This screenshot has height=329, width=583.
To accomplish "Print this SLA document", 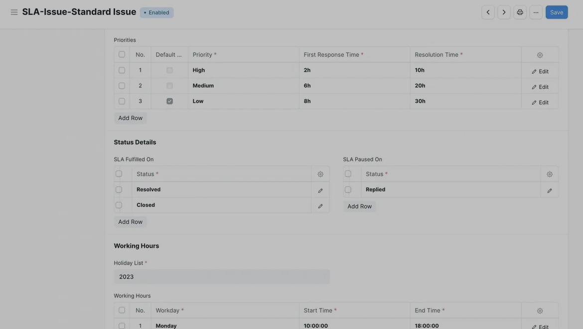I will (520, 12).
